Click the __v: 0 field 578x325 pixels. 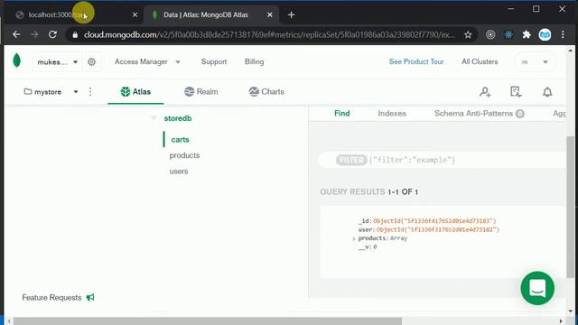click(368, 247)
